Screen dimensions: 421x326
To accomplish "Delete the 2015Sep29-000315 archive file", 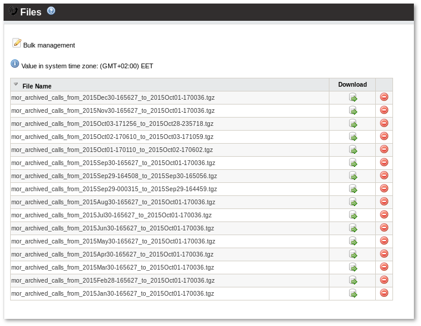I will [x=384, y=188].
